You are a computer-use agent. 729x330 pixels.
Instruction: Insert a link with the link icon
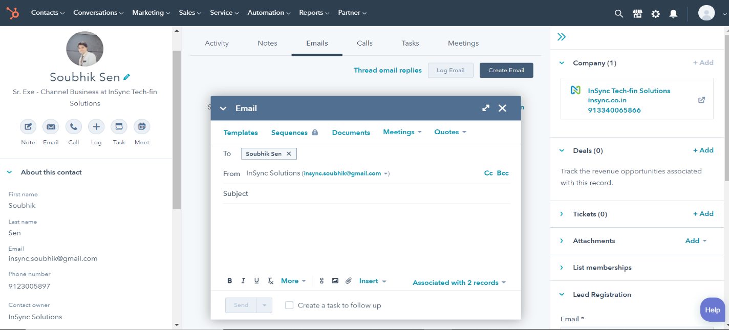tap(321, 281)
